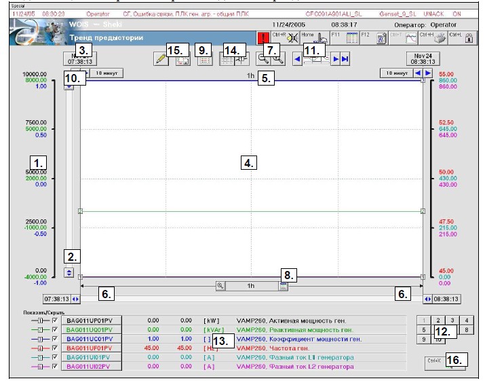Uncheck the BAG011UF01PV trend checkbox
485x383 pixels.
pyautogui.click(x=55, y=348)
